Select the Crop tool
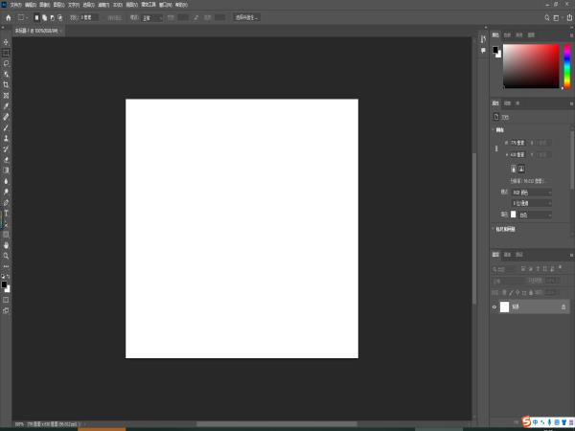The width and height of the screenshot is (575, 431). (x=6, y=84)
